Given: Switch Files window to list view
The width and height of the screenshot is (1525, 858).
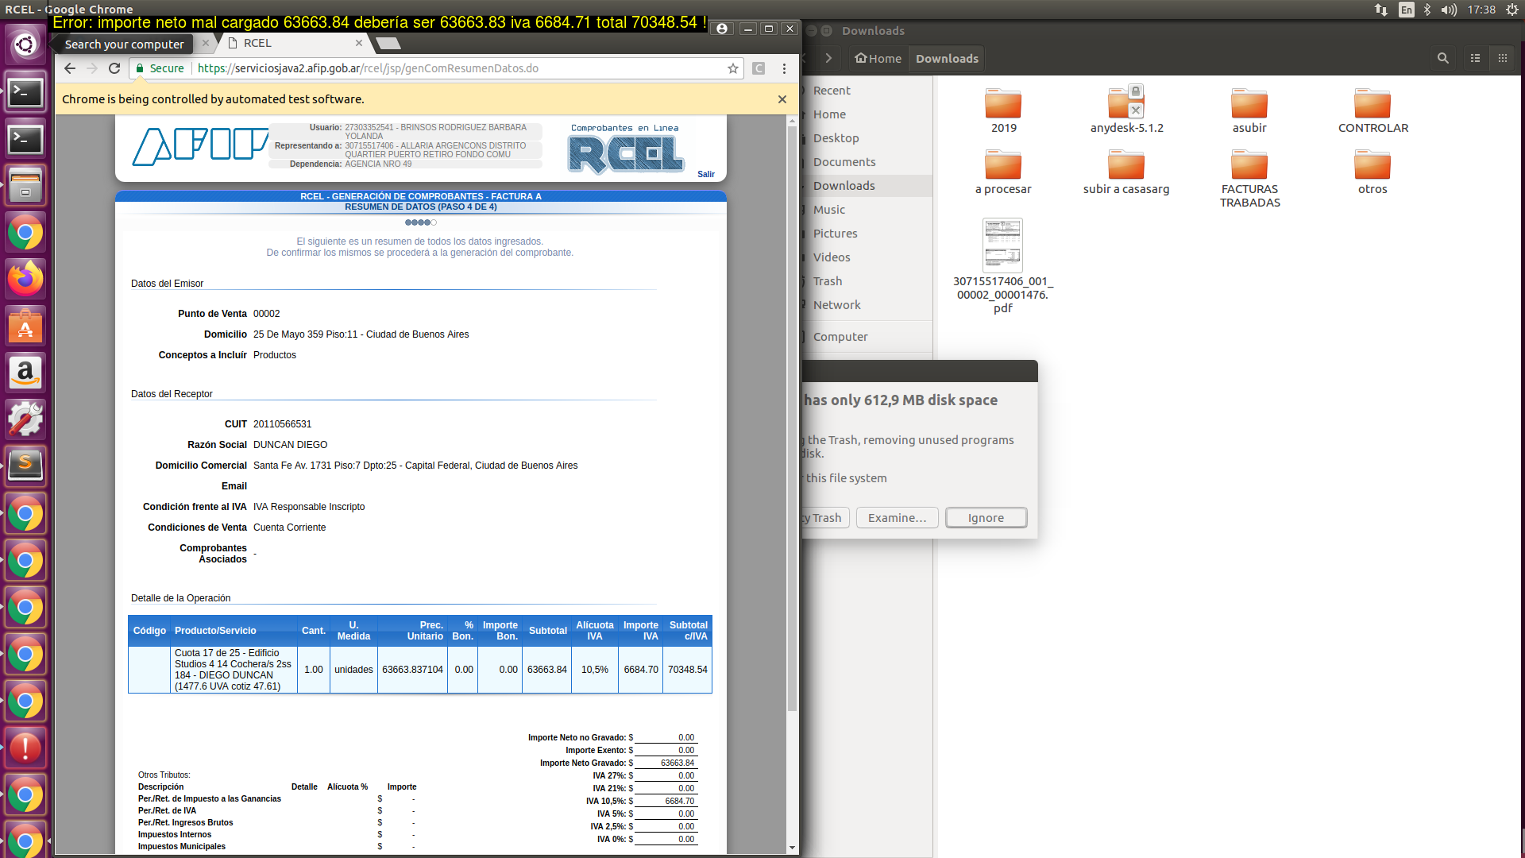Looking at the screenshot, I should pyautogui.click(x=1475, y=58).
